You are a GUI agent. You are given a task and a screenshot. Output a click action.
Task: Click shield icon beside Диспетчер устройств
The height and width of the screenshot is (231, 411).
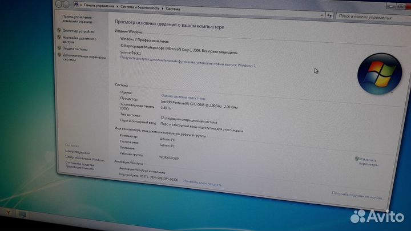59,30
